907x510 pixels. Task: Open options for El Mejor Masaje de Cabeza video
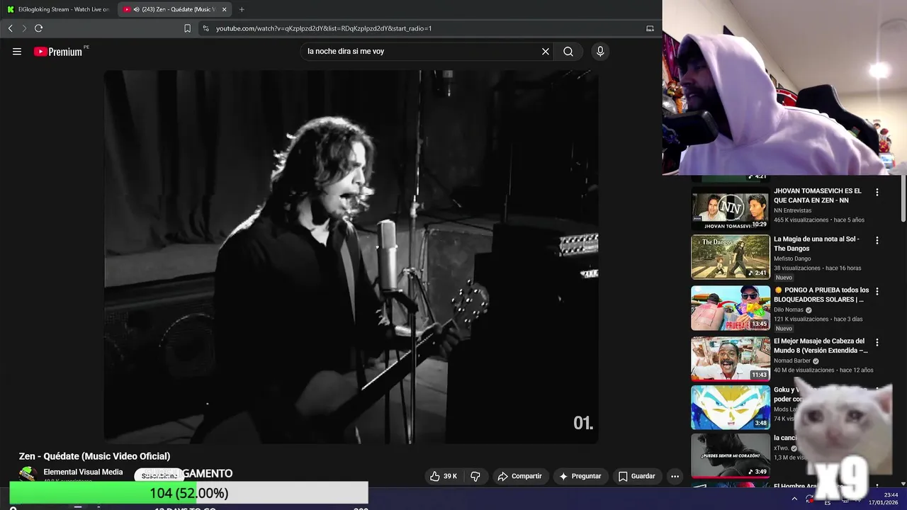tap(877, 342)
